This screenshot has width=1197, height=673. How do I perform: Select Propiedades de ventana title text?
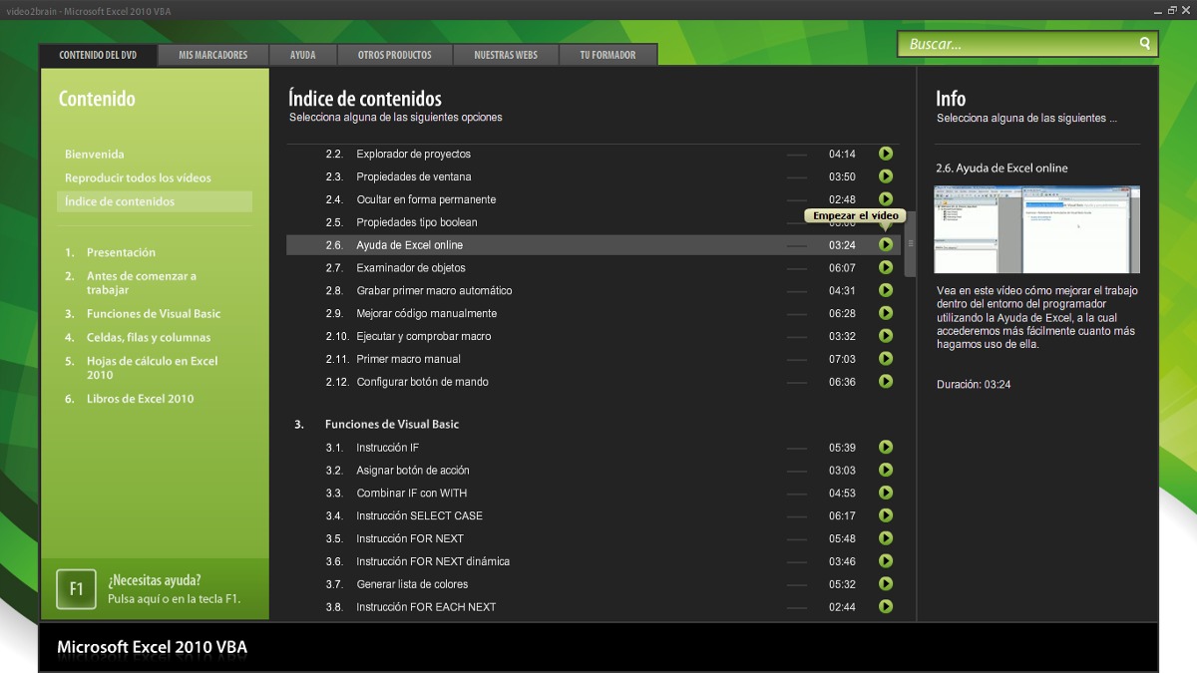pyautogui.click(x=414, y=176)
